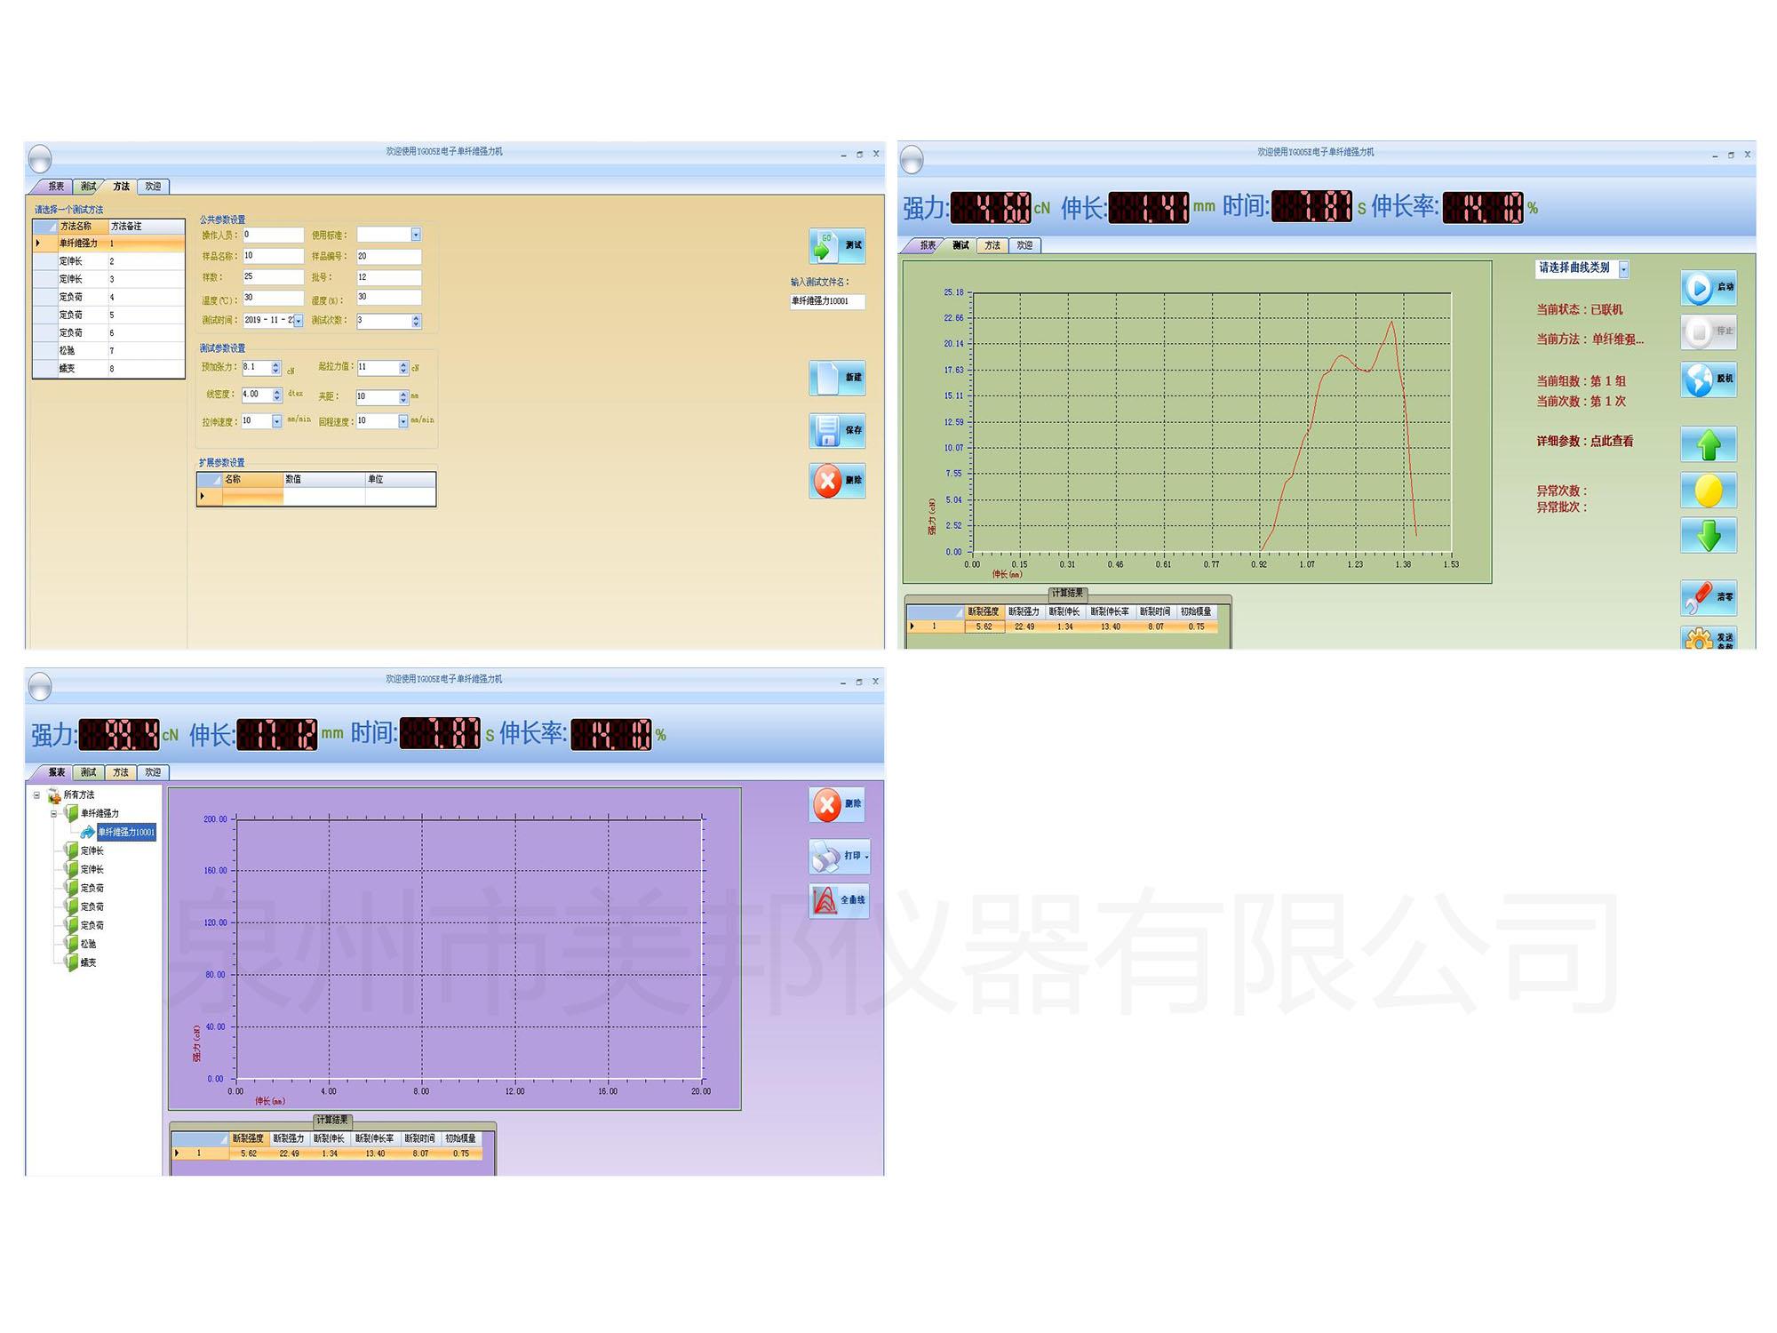Collapse the 所有方法 tree root node
1777x1333 pixels.
37,795
